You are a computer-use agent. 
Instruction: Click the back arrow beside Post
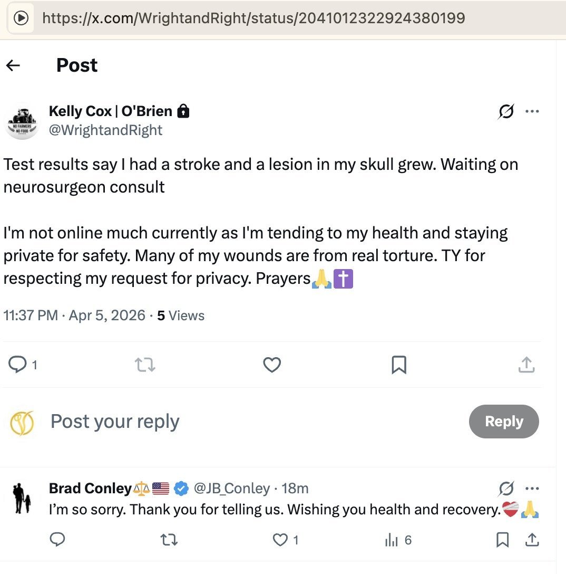13,65
